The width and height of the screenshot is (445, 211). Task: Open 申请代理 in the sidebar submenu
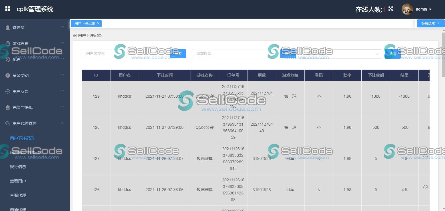point(18,209)
